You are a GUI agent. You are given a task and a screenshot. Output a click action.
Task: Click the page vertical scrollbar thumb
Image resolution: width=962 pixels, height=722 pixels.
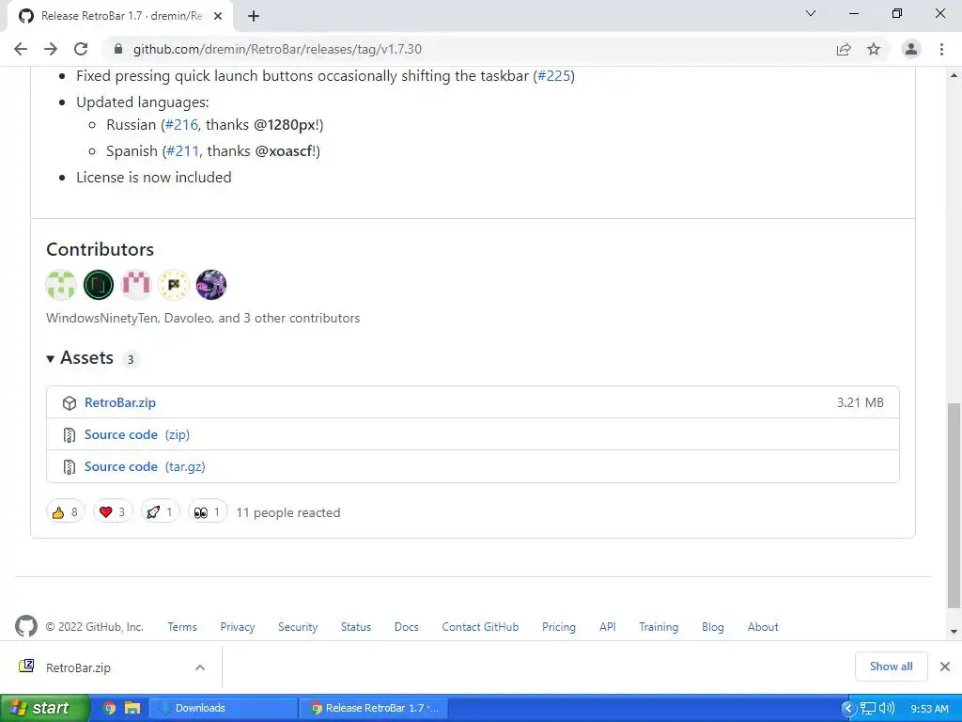click(954, 505)
